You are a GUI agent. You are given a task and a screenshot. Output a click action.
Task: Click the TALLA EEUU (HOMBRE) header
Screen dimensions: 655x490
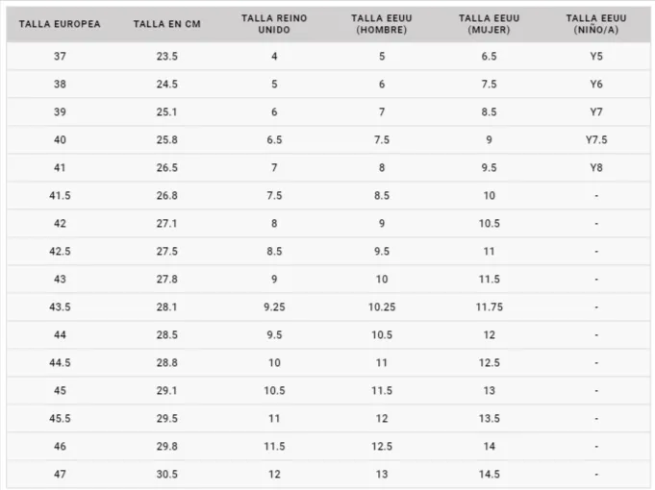[382, 23]
